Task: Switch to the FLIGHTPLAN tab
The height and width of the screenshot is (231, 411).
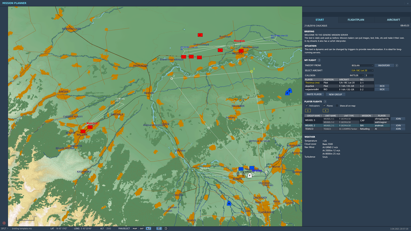Action: click(356, 20)
